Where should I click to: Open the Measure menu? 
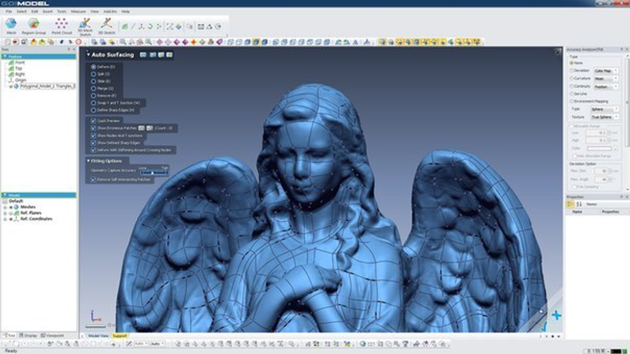tap(78, 11)
